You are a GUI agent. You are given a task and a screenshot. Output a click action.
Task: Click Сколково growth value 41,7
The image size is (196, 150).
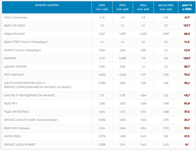[187, 17]
